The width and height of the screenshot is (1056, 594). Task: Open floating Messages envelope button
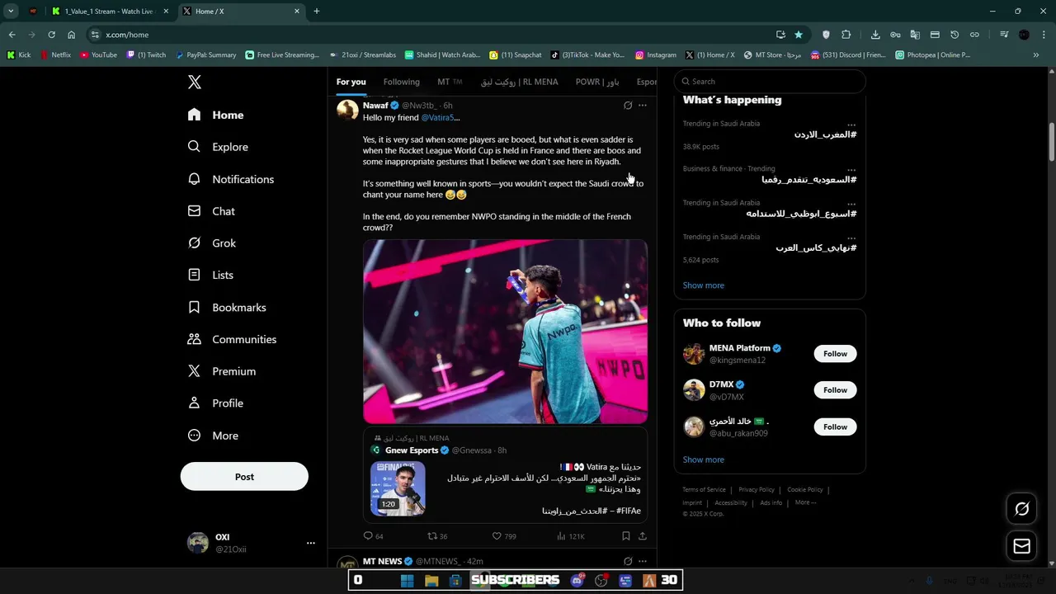1021,546
